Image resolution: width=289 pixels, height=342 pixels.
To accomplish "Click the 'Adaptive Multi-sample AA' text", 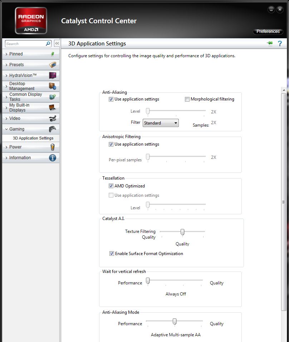I will pyautogui.click(x=176, y=335).
